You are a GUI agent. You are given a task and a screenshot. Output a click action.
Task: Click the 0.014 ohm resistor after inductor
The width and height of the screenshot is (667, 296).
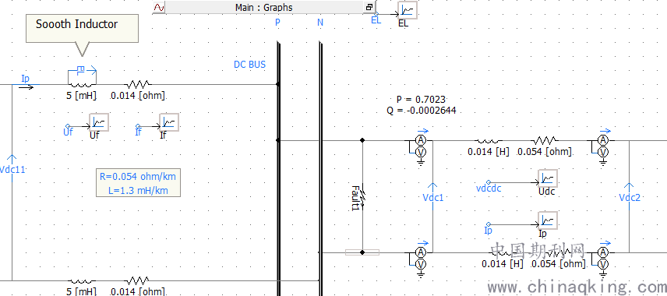138,84
